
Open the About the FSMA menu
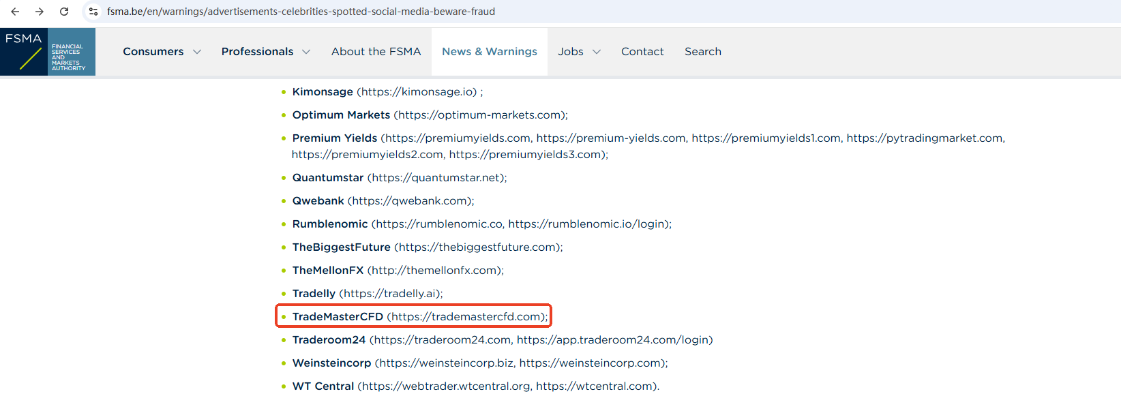point(376,52)
